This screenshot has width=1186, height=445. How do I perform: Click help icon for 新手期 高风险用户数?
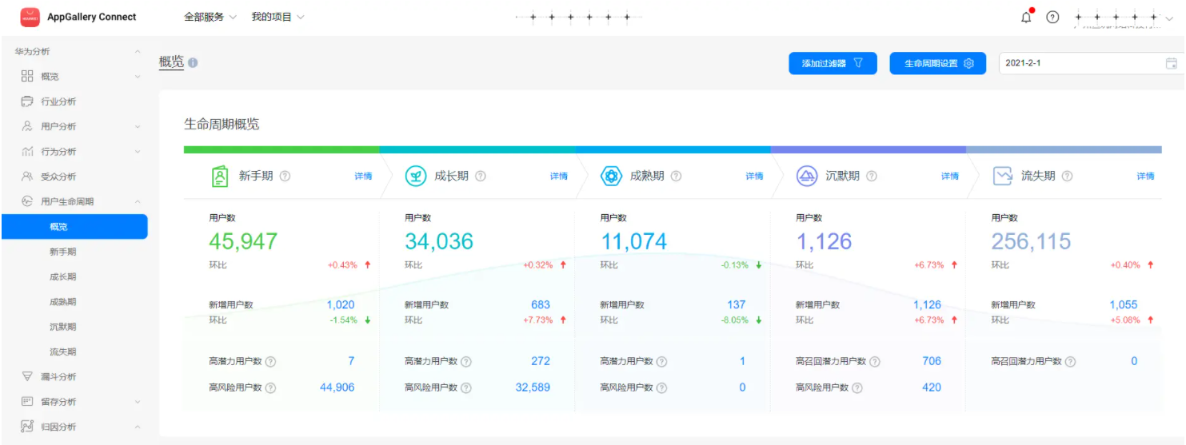(270, 388)
